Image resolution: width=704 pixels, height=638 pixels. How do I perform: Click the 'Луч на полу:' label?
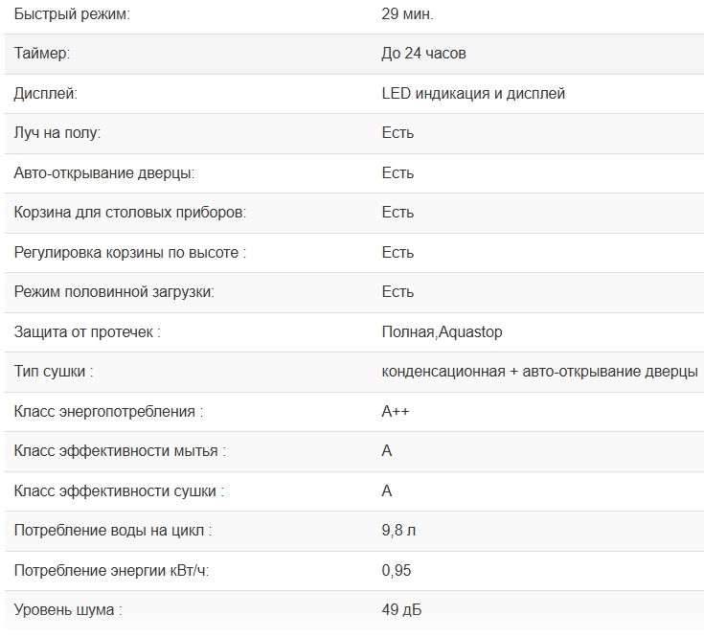click(x=57, y=133)
